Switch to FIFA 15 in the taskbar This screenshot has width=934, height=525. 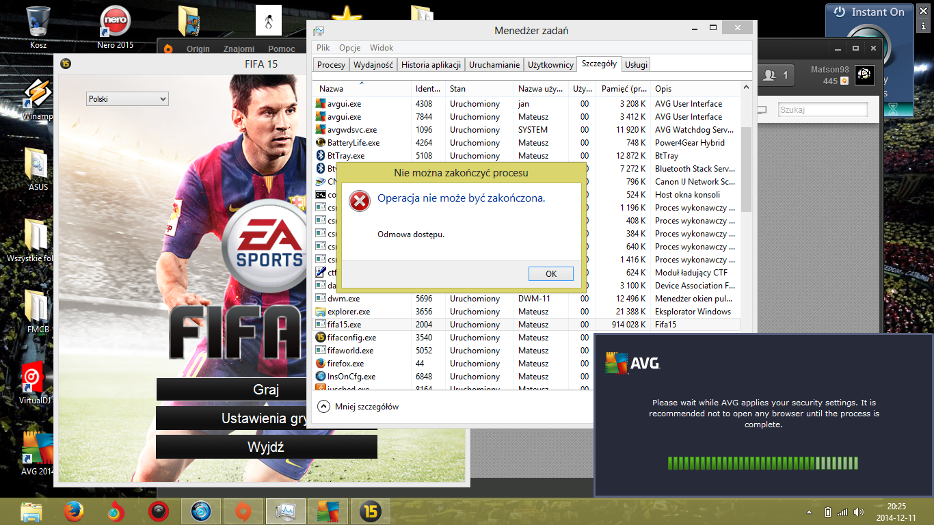(x=371, y=511)
